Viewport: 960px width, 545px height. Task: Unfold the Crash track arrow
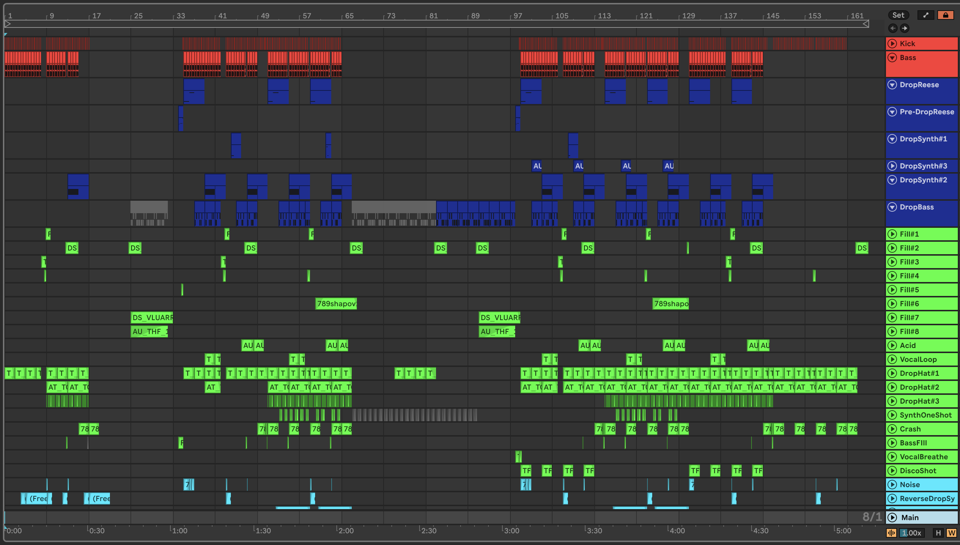[893, 429]
